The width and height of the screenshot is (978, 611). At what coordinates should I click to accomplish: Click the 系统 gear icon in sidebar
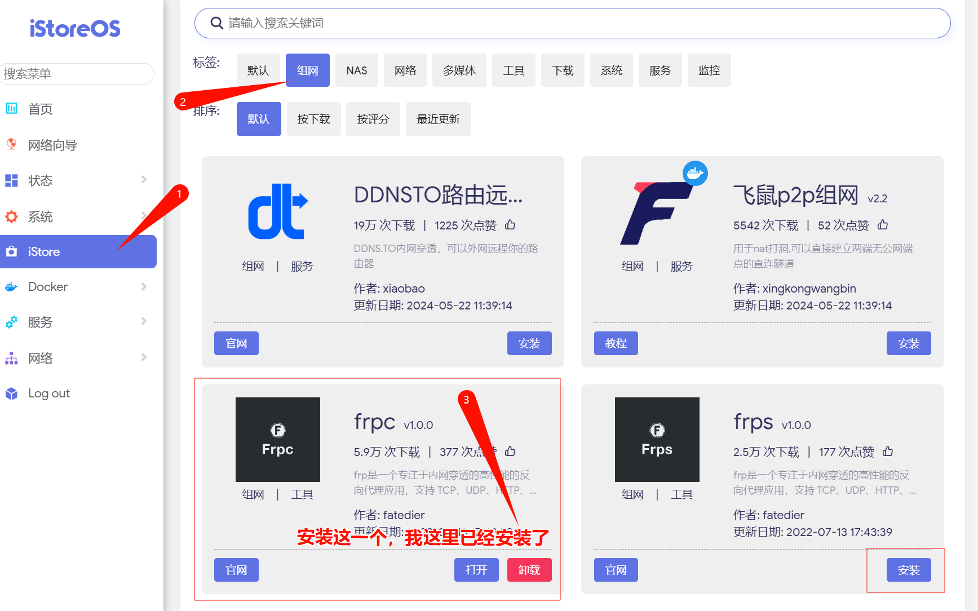pyautogui.click(x=12, y=216)
